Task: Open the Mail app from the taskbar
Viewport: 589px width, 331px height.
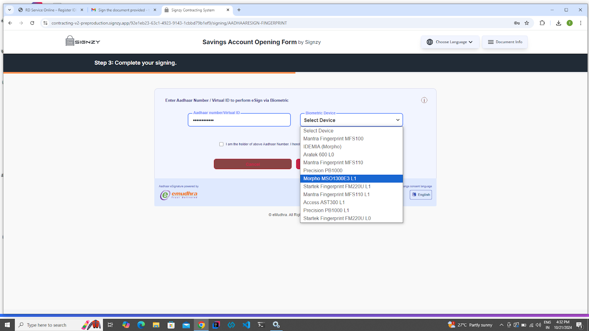Action: [x=186, y=325]
